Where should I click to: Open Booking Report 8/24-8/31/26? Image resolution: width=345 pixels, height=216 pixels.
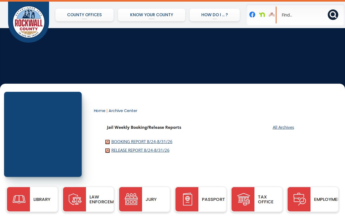[142, 142]
